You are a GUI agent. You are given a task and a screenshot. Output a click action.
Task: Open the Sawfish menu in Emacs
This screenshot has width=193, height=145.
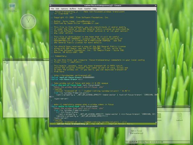point(87,9)
